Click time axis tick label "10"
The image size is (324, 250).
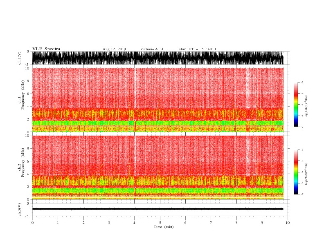tap(288, 223)
